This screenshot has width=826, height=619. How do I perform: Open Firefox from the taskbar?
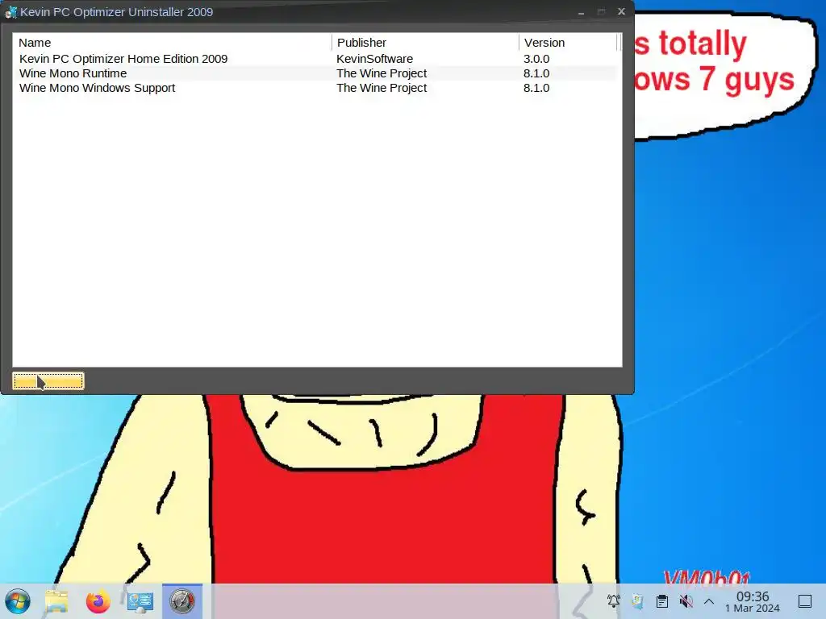point(98,601)
